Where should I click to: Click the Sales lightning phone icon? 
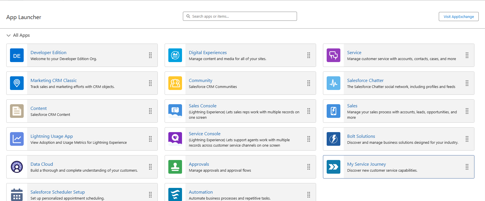[334, 111]
